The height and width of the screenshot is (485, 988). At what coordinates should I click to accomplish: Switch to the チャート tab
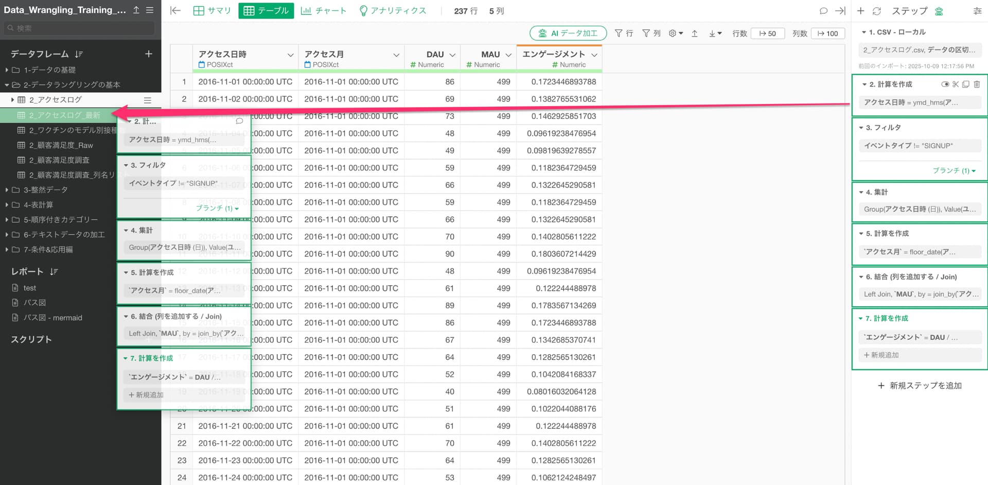tap(323, 11)
